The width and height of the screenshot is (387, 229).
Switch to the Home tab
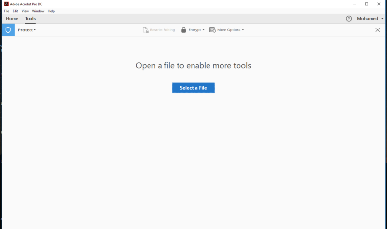click(x=12, y=19)
